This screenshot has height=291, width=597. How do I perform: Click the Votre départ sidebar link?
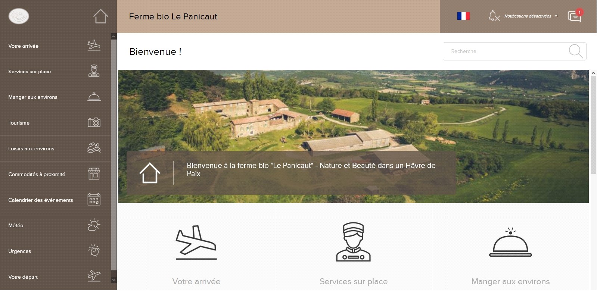pyautogui.click(x=55, y=277)
